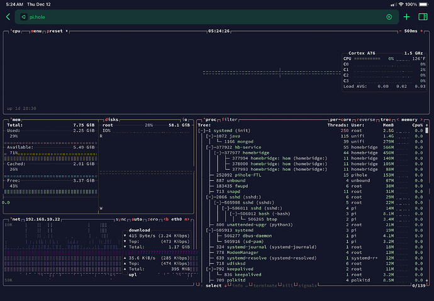Collapse the systemd (init) tree node
The width and height of the screenshot is (434, 301).
tap(201, 130)
